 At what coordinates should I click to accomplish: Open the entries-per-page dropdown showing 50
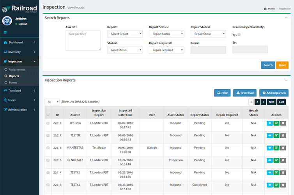(x=52, y=102)
